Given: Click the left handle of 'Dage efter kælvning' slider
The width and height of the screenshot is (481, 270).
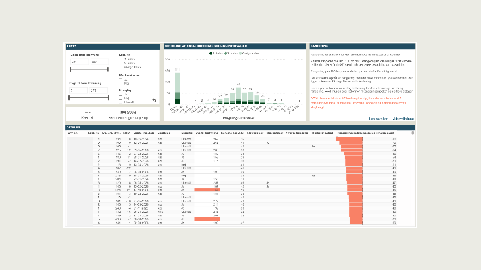Looking at the screenshot, I should click(71, 69).
